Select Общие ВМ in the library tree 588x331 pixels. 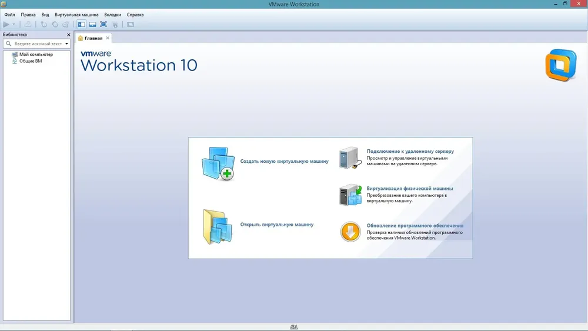coord(31,61)
